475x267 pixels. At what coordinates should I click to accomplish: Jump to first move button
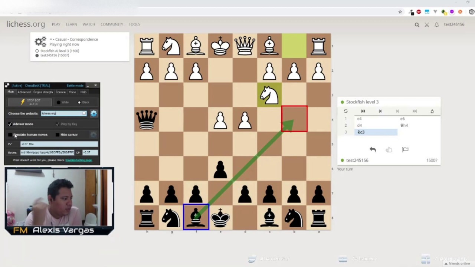point(363,111)
